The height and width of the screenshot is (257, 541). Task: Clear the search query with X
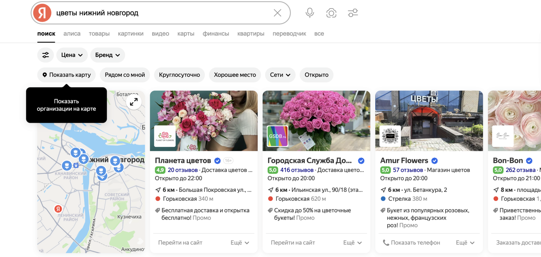(277, 13)
